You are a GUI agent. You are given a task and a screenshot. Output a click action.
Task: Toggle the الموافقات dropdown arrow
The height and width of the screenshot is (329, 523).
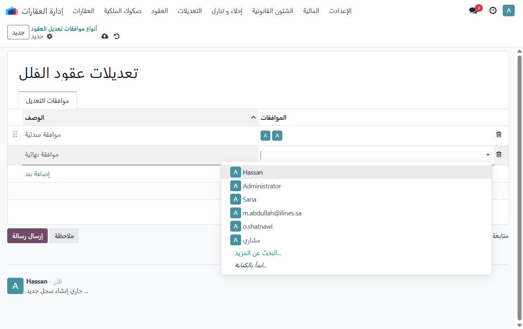point(488,155)
